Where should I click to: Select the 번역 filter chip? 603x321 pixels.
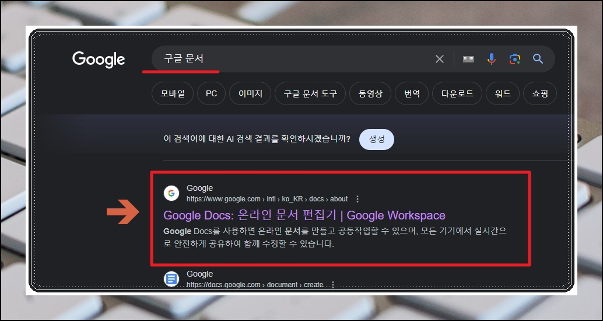[x=412, y=93]
